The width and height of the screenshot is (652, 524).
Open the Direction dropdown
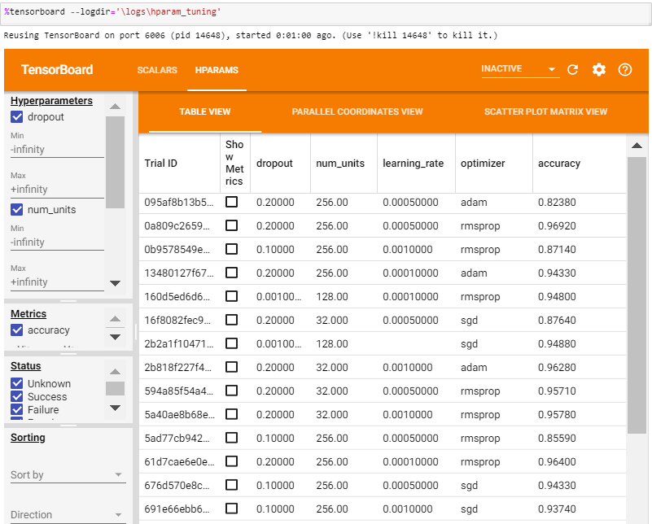[68, 514]
